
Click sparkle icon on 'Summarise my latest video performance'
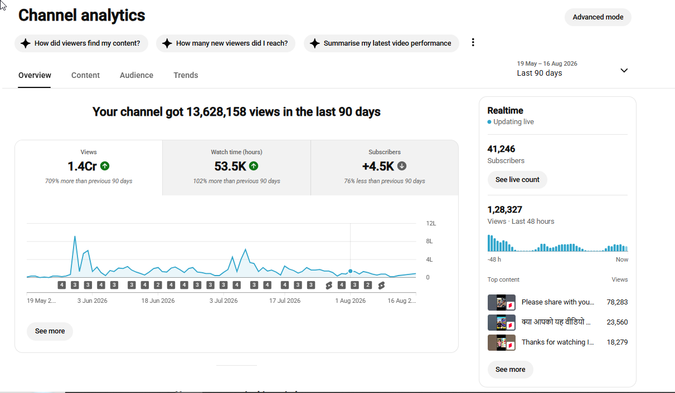(314, 43)
